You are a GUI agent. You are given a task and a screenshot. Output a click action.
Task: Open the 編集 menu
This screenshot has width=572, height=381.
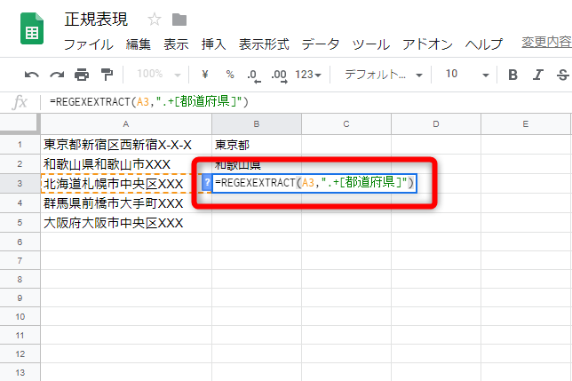coord(139,44)
